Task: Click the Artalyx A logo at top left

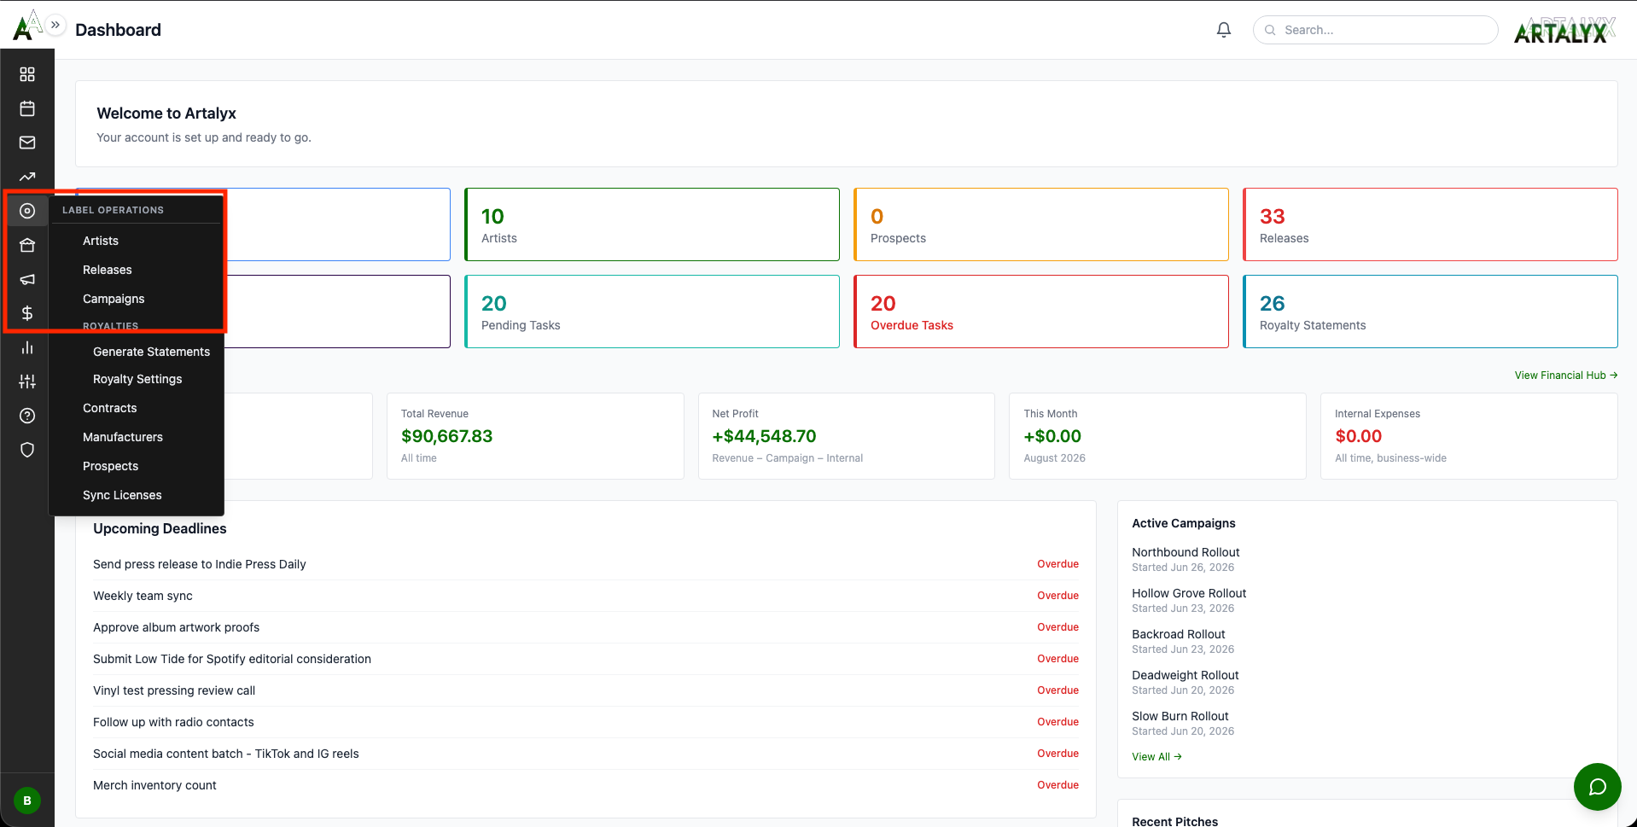Action: (x=26, y=26)
